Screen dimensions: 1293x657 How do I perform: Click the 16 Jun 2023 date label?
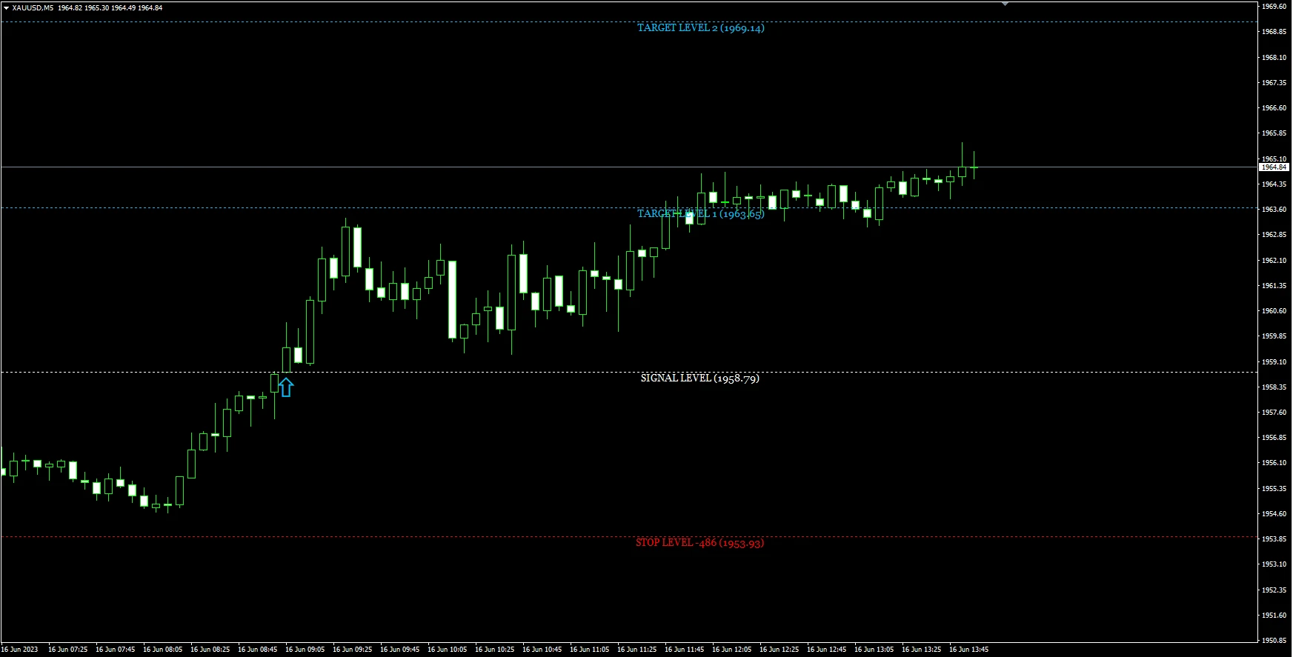point(20,650)
